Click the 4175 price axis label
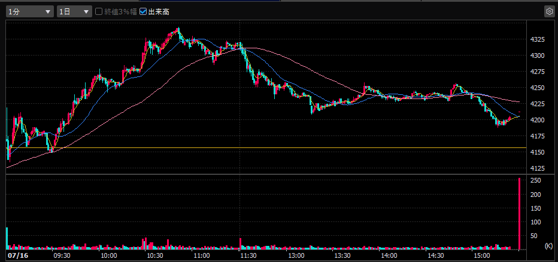Viewport: 558px width, 262px height. [537, 136]
